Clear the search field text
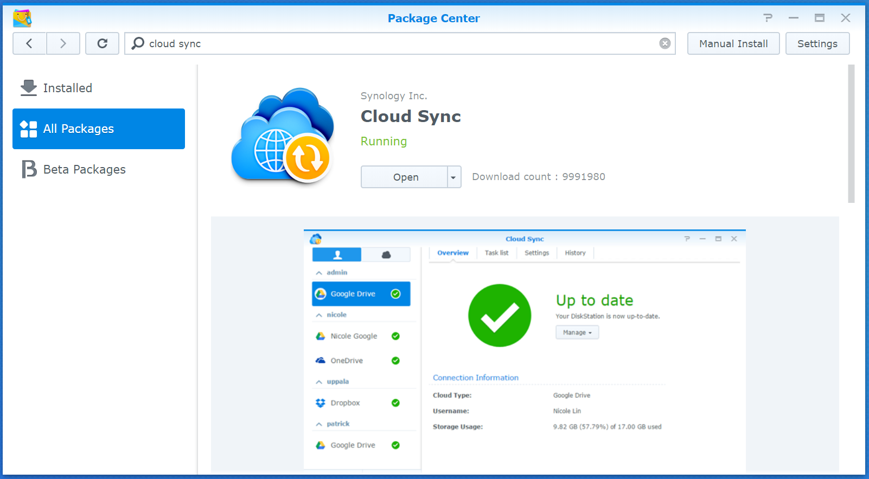Image resolution: width=869 pixels, height=479 pixels. coord(664,43)
